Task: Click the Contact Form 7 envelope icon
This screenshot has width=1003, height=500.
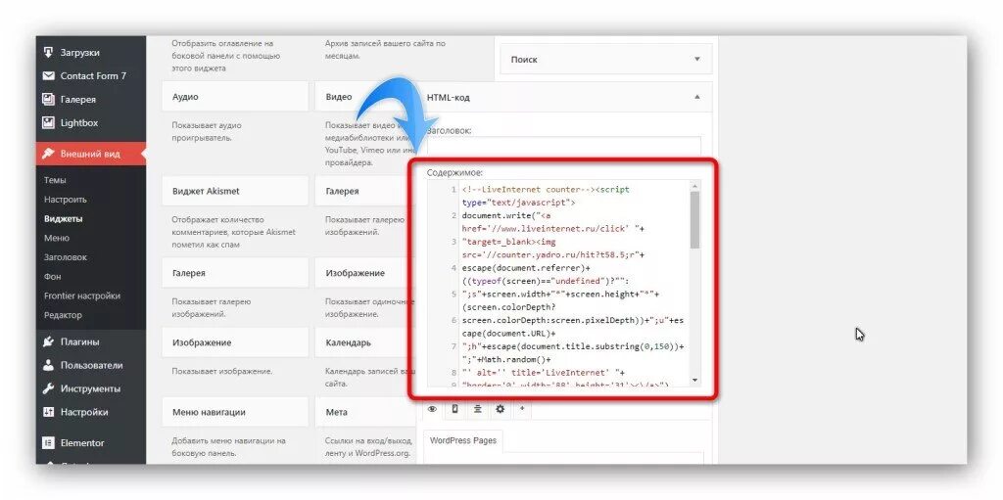Action: pyautogui.click(x=48, y=75)
